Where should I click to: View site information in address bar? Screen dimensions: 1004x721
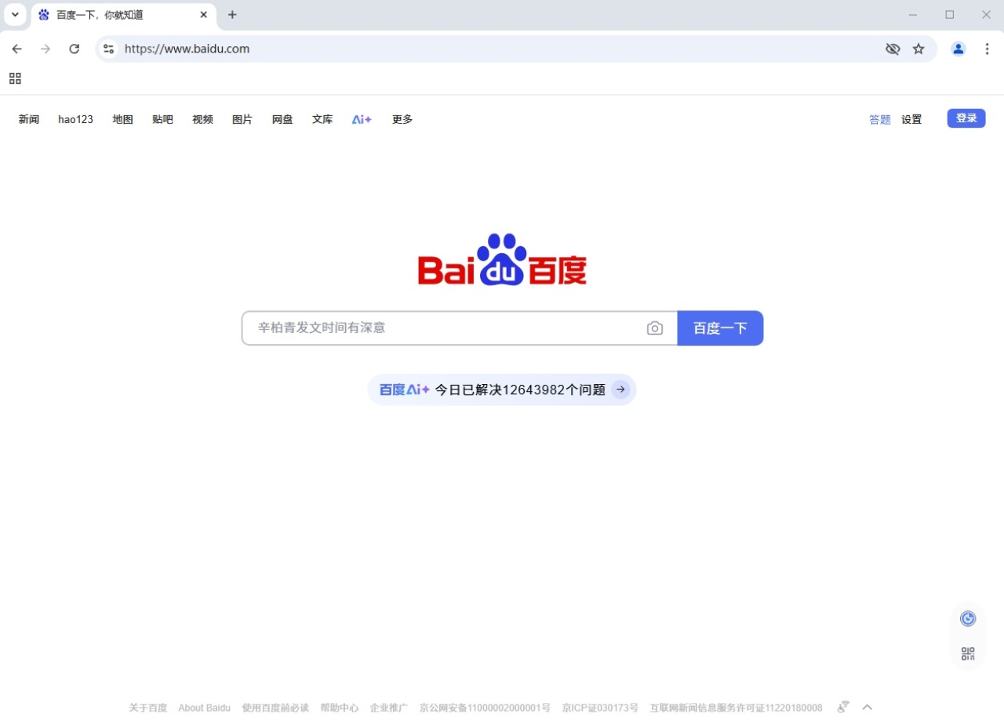point(109,49)
